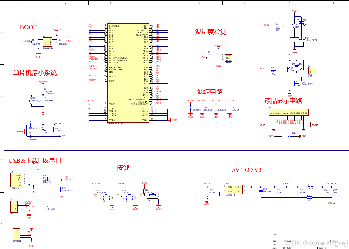
Task: Click capacitor C12 10uF
Action: coord(275,191)
